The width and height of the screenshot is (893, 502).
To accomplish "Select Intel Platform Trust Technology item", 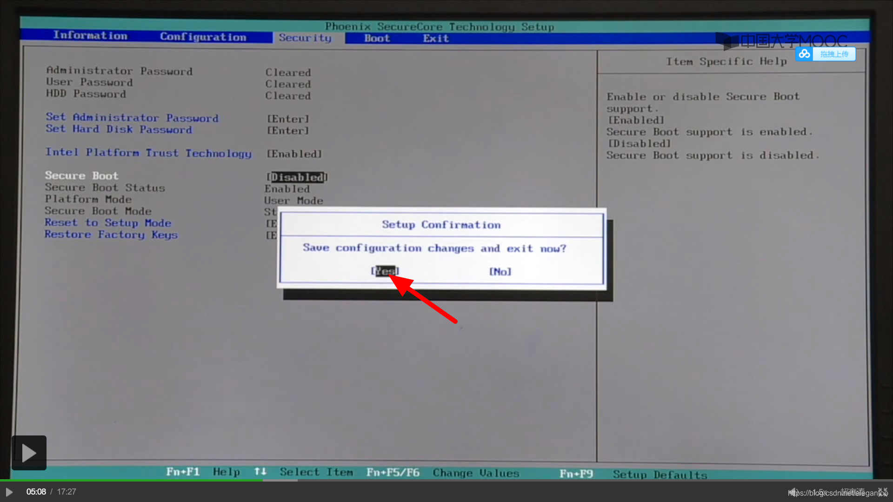I will click(148, 153).
